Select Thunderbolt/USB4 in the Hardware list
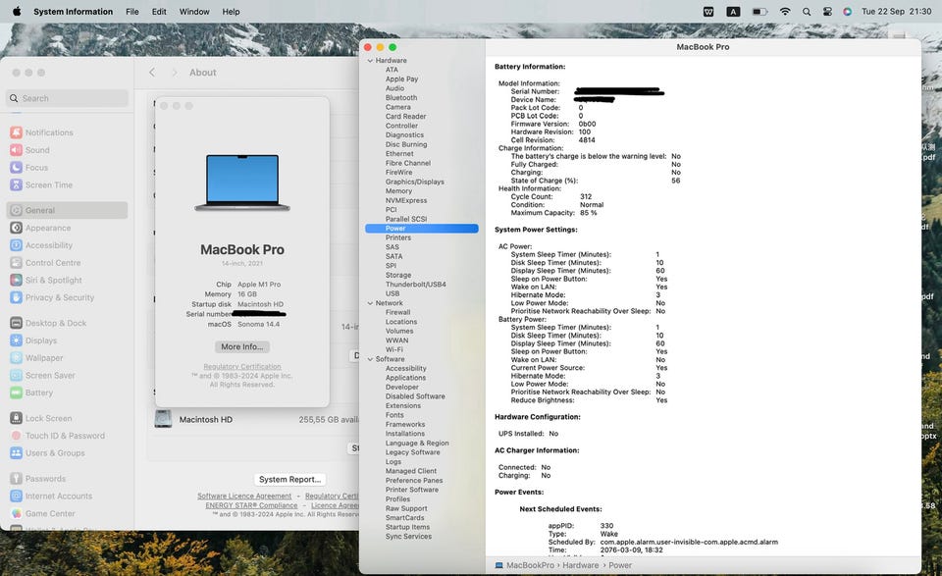 (416, 285)
